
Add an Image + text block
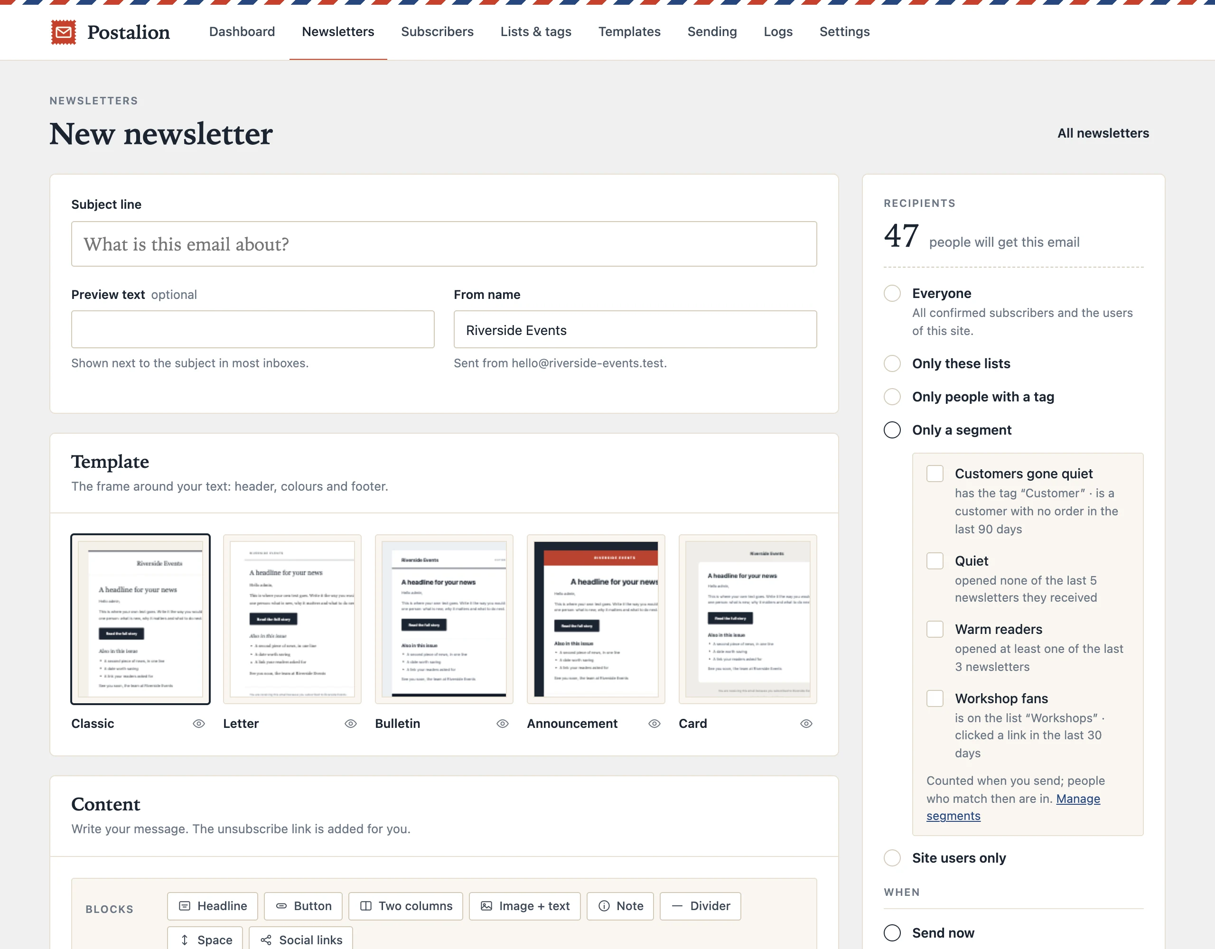[524, 906]
